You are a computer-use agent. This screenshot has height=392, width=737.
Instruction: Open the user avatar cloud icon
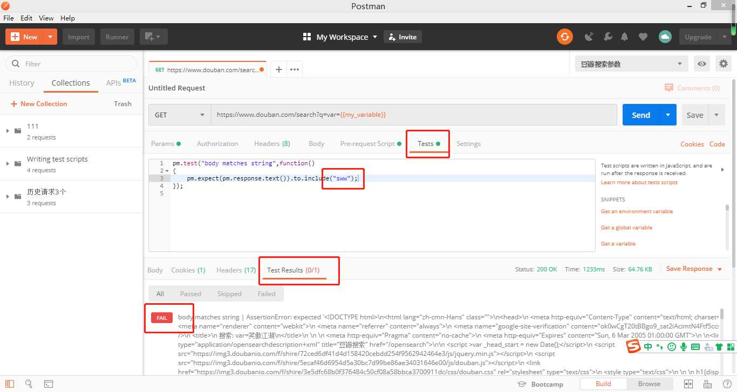click(x=665, y=37)
